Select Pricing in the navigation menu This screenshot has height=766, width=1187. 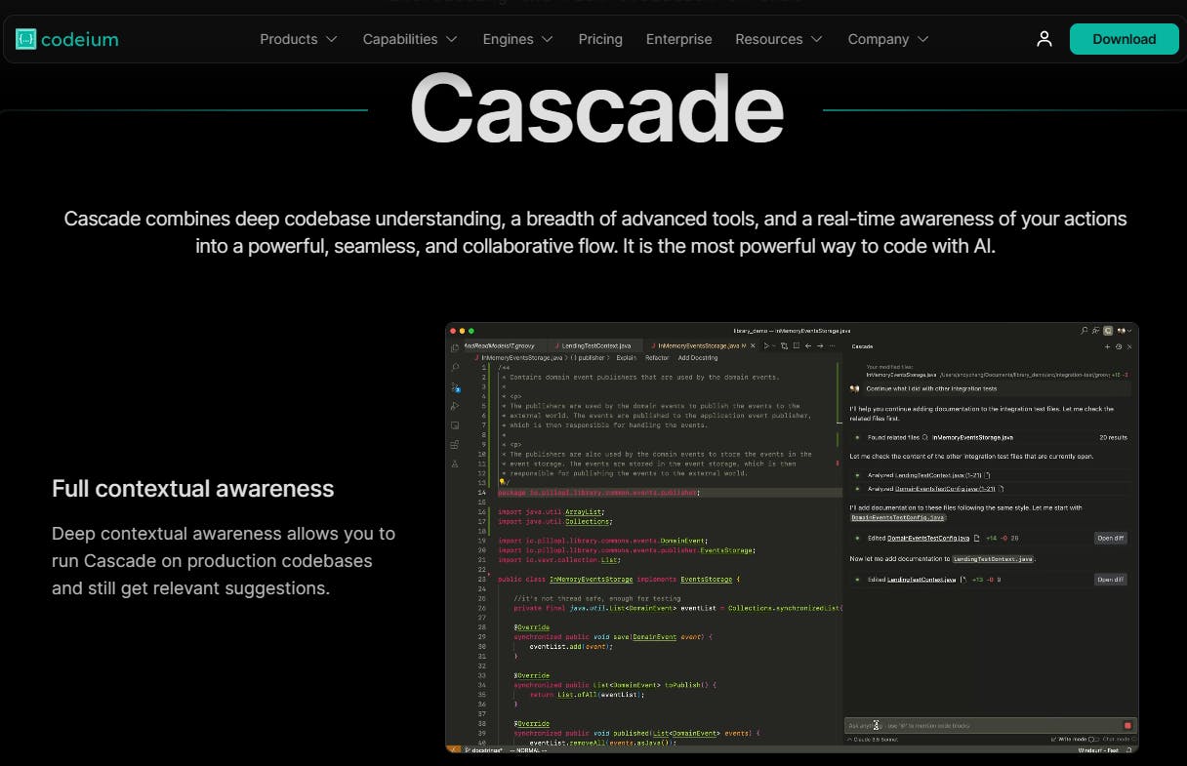pos(600,39)
